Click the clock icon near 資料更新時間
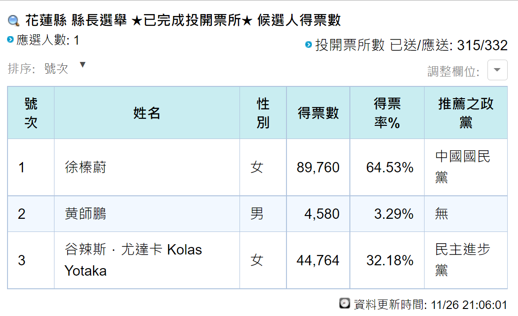The image size is (518, 316). [x=345, y=303]
